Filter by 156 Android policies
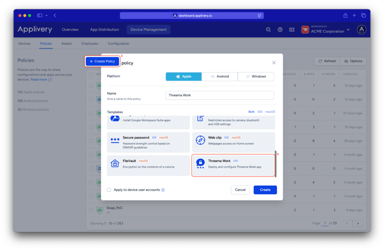The image size is (384, 250). (x=33, y=101)
